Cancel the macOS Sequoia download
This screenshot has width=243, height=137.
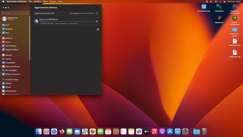click(x=97, y=21)
